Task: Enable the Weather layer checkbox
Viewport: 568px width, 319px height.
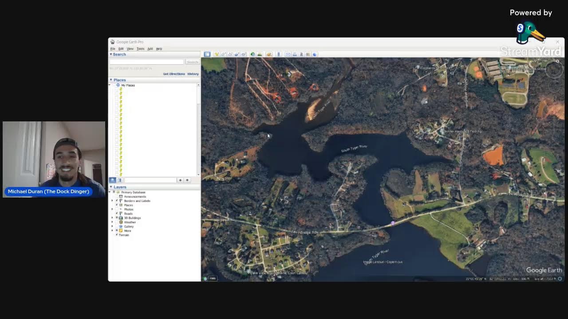Action: point(117,222)
